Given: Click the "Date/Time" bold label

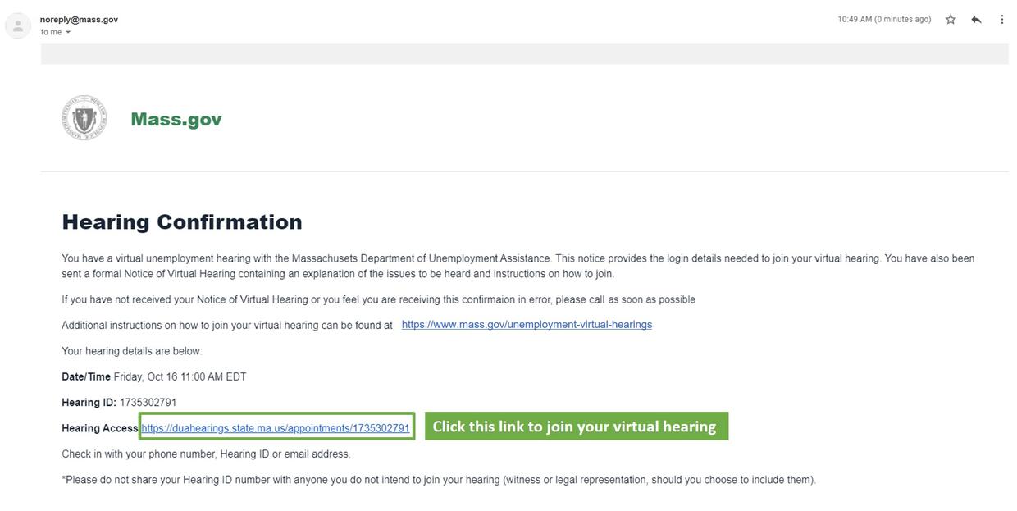Looking at the screenshot, I should tap(86, 377).
